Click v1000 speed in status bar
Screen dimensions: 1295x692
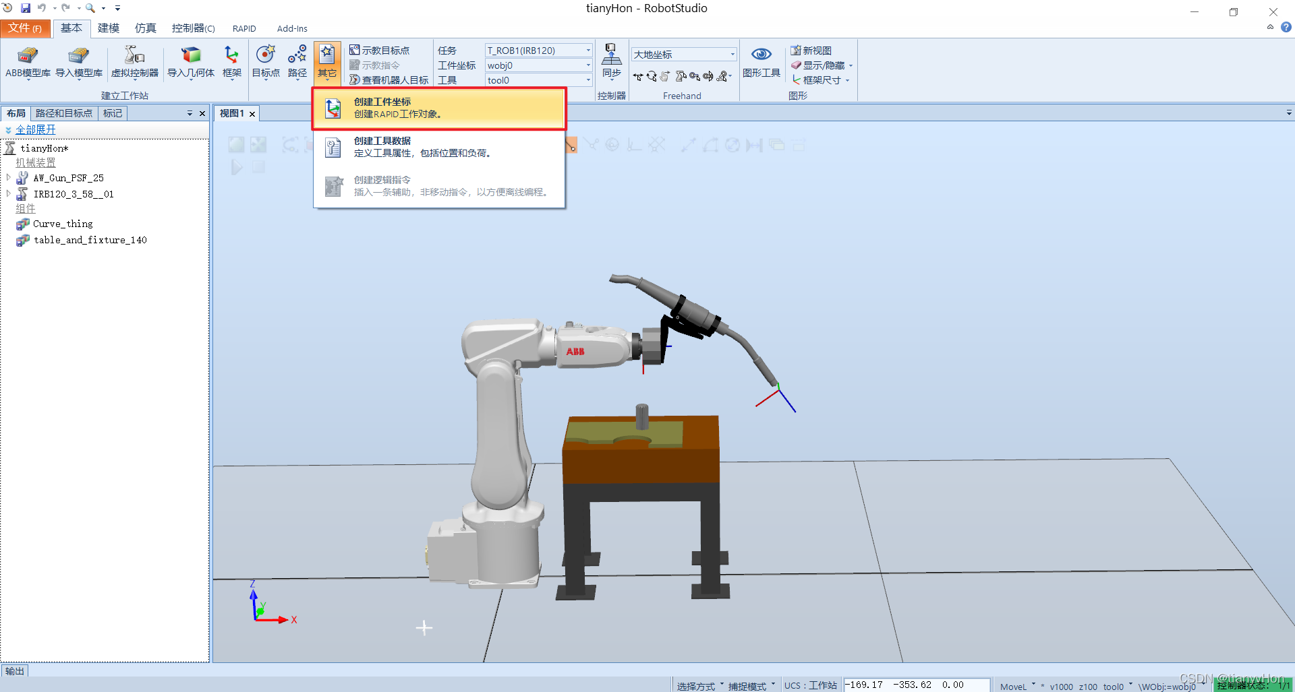tap(1061, 687)
